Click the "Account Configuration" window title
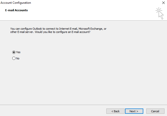The height and width of the screenshot is (116, 167). [16, 3]
